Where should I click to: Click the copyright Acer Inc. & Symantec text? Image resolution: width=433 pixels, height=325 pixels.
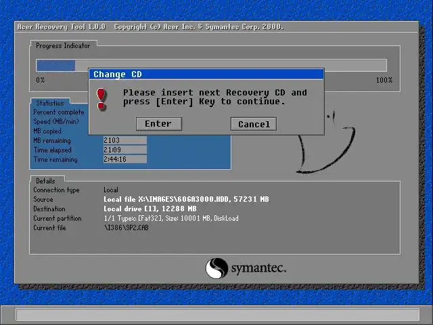pyautogui.click(x=199, y=27)
